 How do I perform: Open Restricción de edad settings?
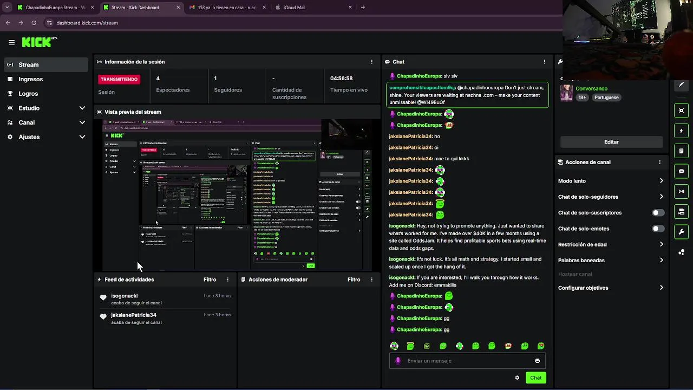(611, 244)
